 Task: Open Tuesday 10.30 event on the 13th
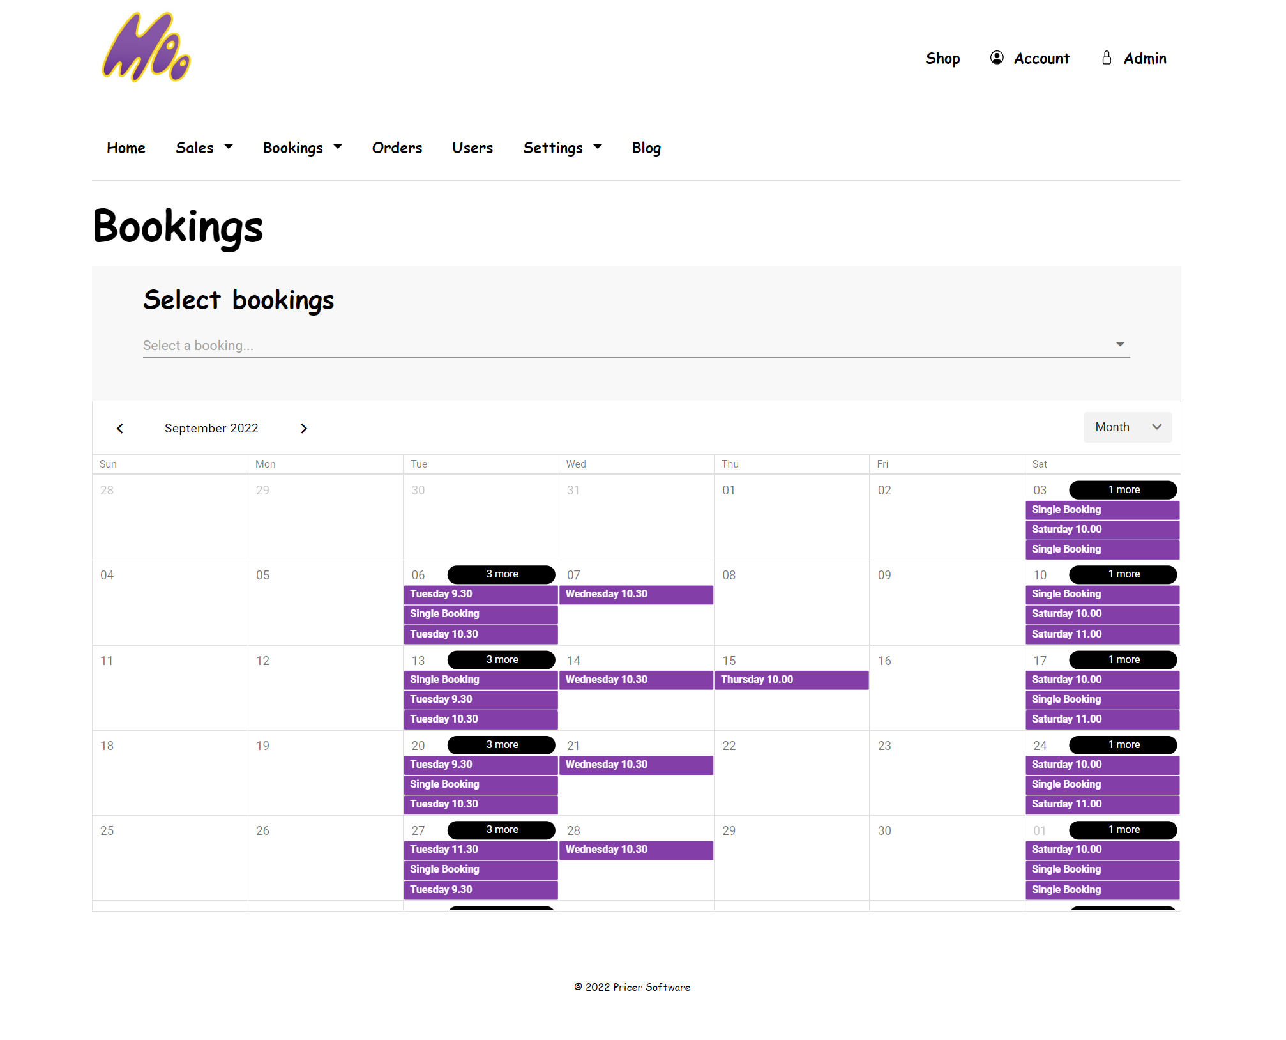(x=481, y=719)
